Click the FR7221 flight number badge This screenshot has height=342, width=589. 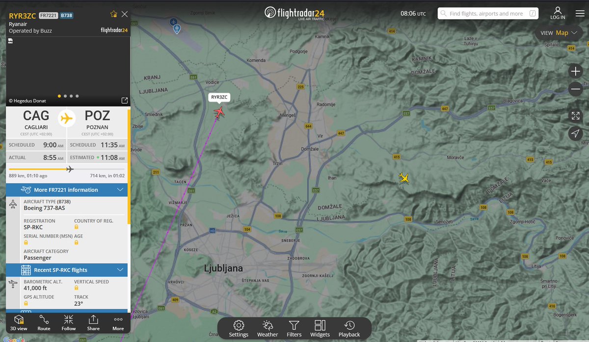[x=49, y=16]
